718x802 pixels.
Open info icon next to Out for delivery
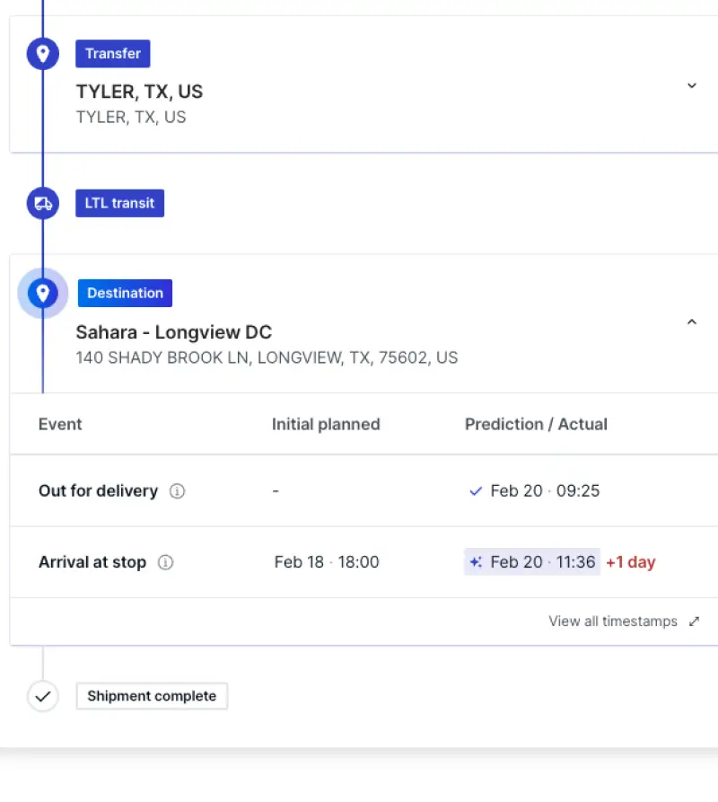click(177, 491)
